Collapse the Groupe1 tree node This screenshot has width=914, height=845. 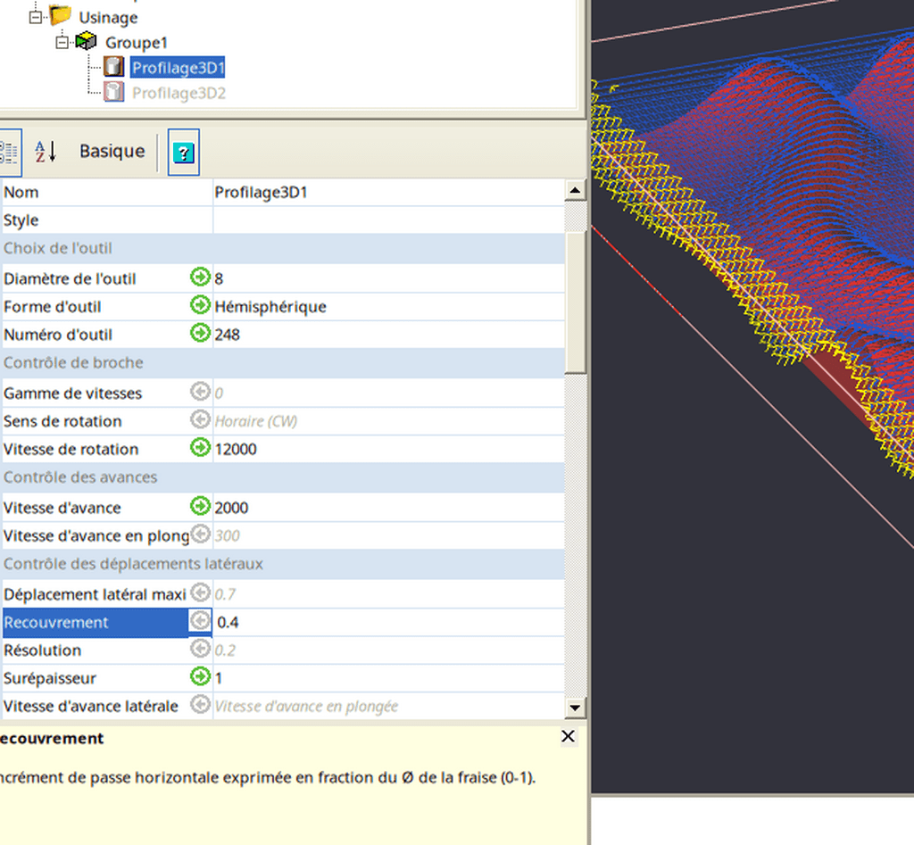point(62,42)
